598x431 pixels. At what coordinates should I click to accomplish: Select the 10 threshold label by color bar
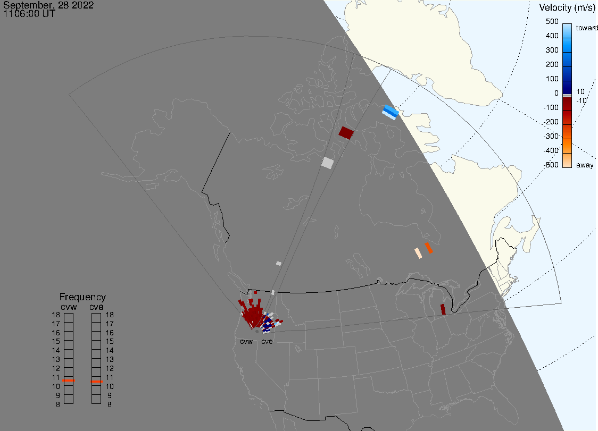(x=580, y=91)
